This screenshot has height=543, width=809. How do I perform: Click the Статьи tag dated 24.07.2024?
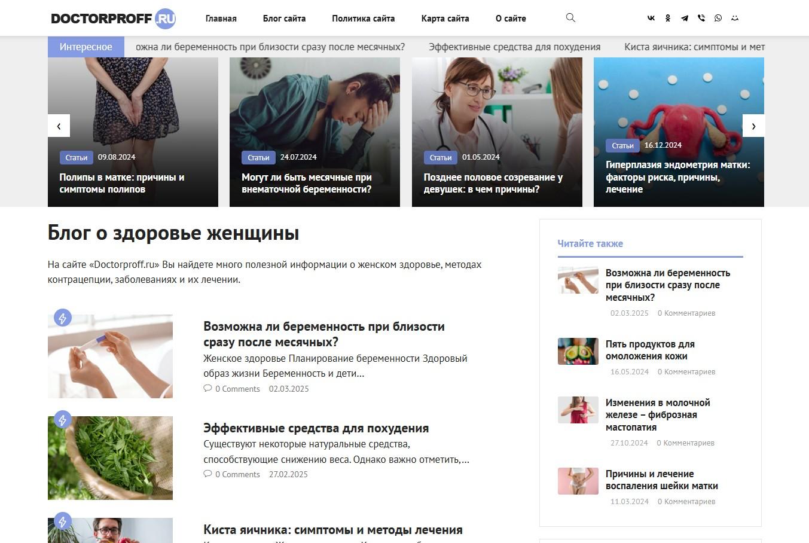click(x=258, y=157)
